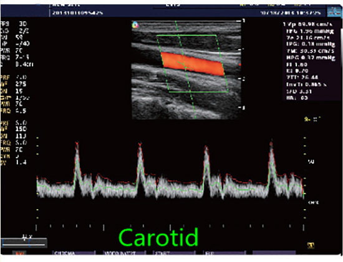Click the green Carotid annotation label
The width and height of the screenshot is (343, 262).
click(158, 237)
